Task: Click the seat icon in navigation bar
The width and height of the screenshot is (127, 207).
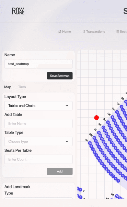Action: tap(117, 31)
